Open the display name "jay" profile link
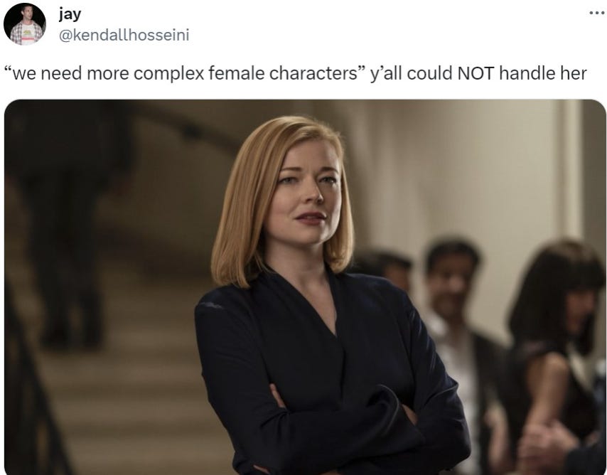607x475 pixels. click(70, 14)
